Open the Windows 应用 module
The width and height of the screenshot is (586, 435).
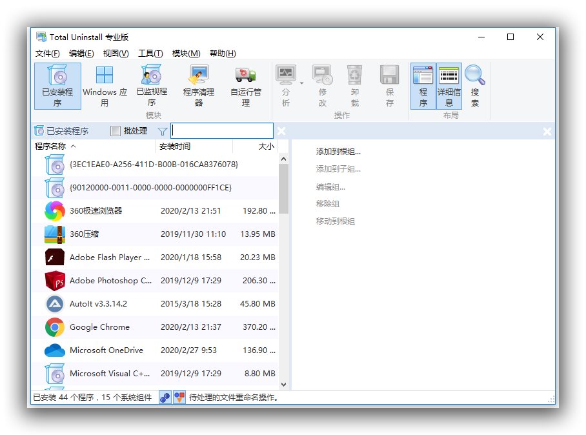pos(105,86)
